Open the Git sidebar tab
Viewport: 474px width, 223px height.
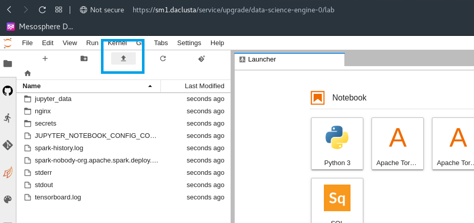click(x=8, y=145)
